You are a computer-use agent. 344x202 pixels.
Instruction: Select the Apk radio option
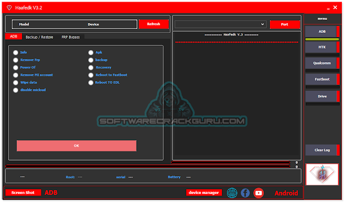91,53
